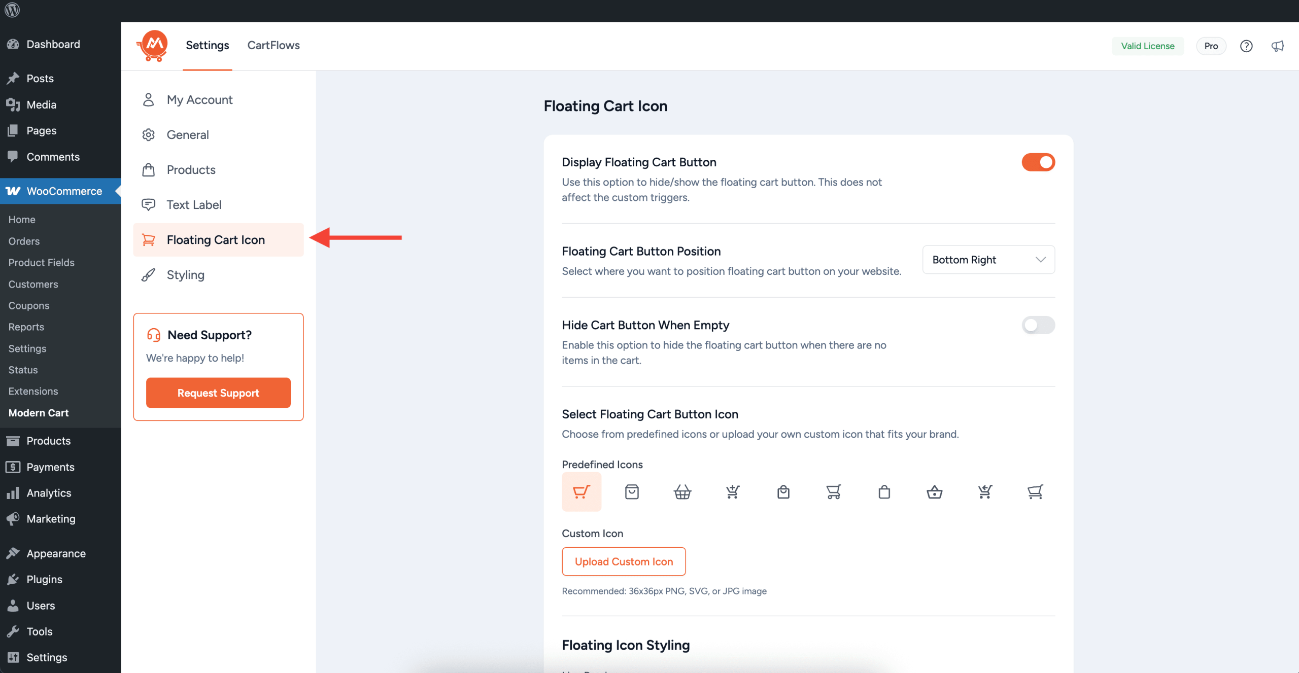Open WooCommerce Orders submenu link
Image resolution: width=1299 pixels, height=673 pixels.
pyautogui.click(x=24, y=241)
